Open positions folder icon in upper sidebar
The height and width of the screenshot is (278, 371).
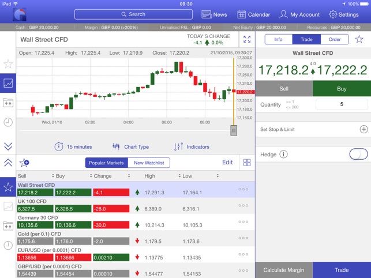8,103
